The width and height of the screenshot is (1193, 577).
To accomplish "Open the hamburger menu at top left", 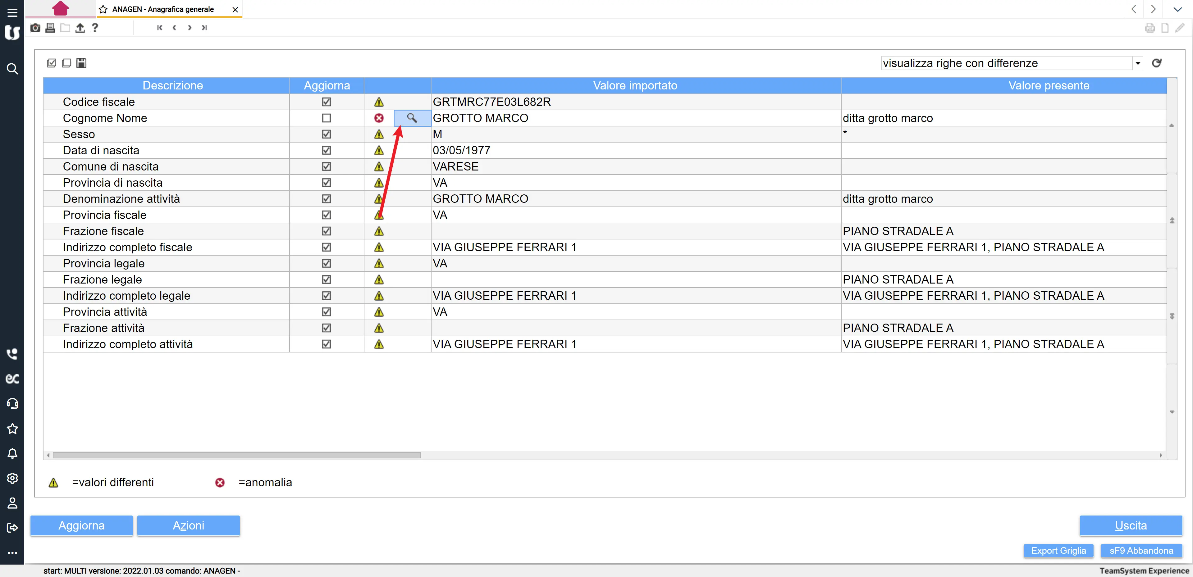I will pyautogui.click(x=12, y=12).
